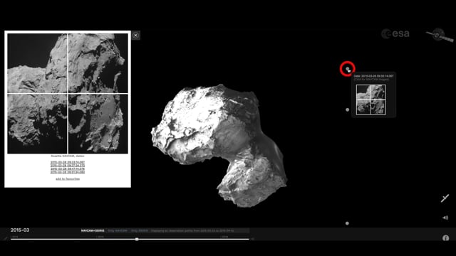The image size is (456, 256).
Task: Switch to the Only NAVCAM filter
Action: (x=118, y=230)
